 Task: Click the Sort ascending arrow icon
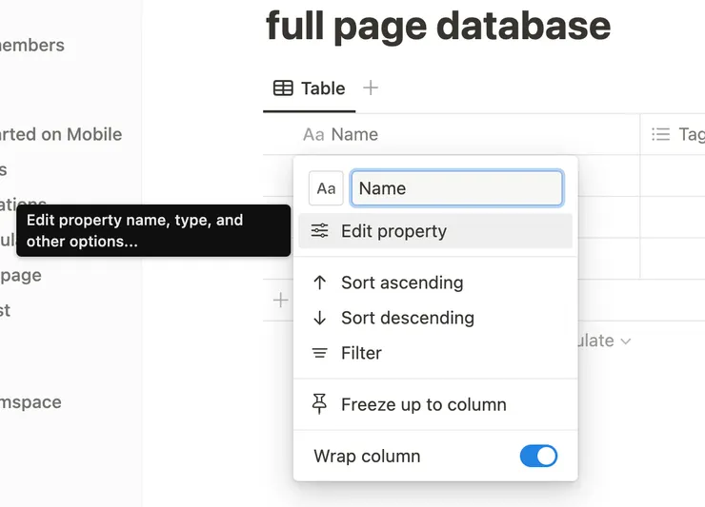[320, 283]
